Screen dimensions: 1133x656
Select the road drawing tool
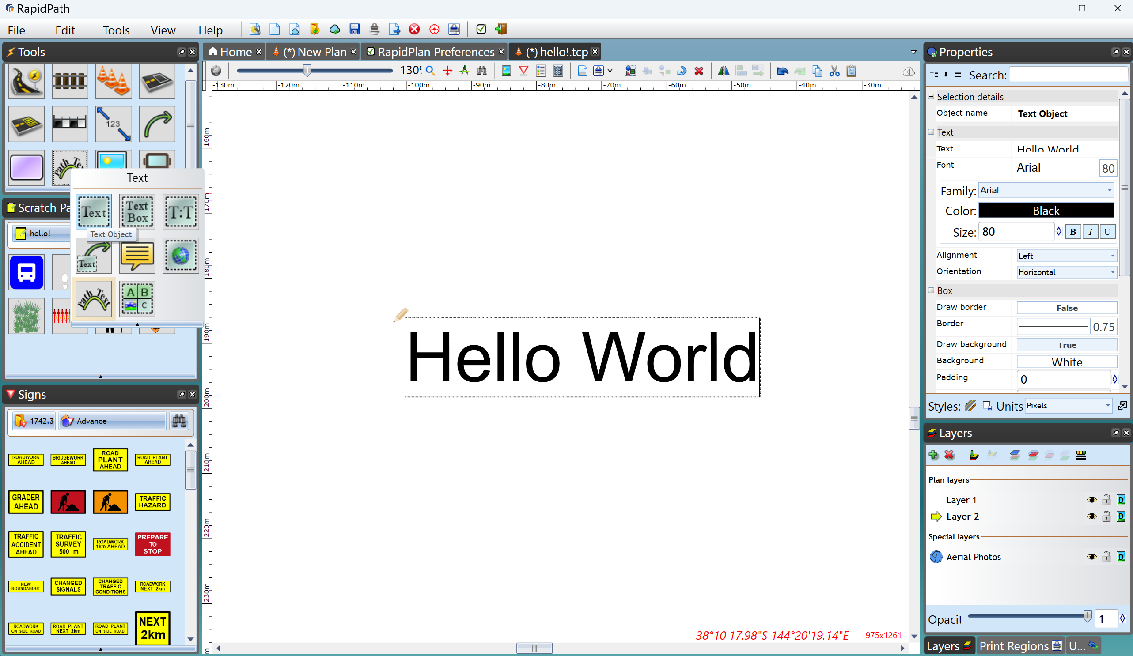pos(27,81)
